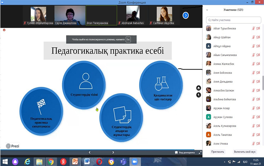This screenshot has height=166, width=264.
Task: Select the Педагогикалық практика сипаттамасы flag circle
Action: click(41, 110)
